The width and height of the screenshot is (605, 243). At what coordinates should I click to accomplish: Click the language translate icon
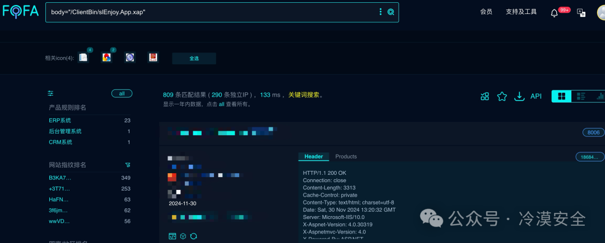pos(581,12)
